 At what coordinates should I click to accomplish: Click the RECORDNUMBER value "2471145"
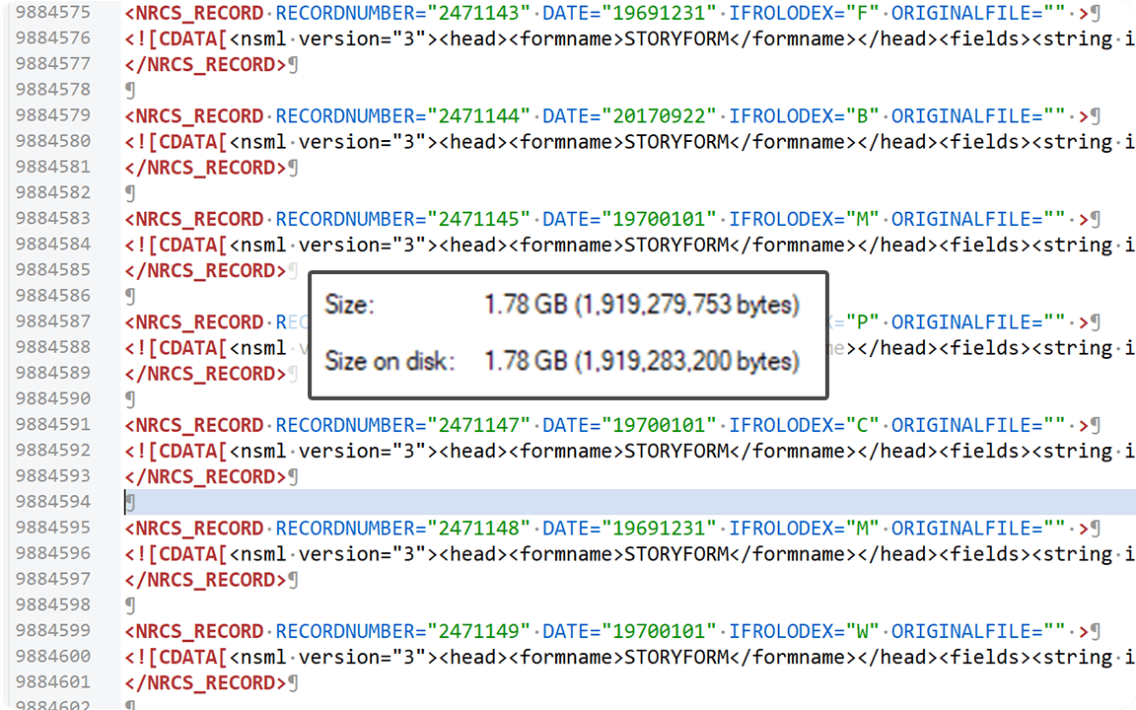[479, 219]
